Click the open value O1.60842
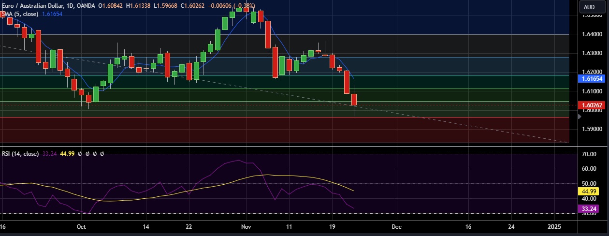The height and width of the screenshot is (236, 609). point(111,6)
